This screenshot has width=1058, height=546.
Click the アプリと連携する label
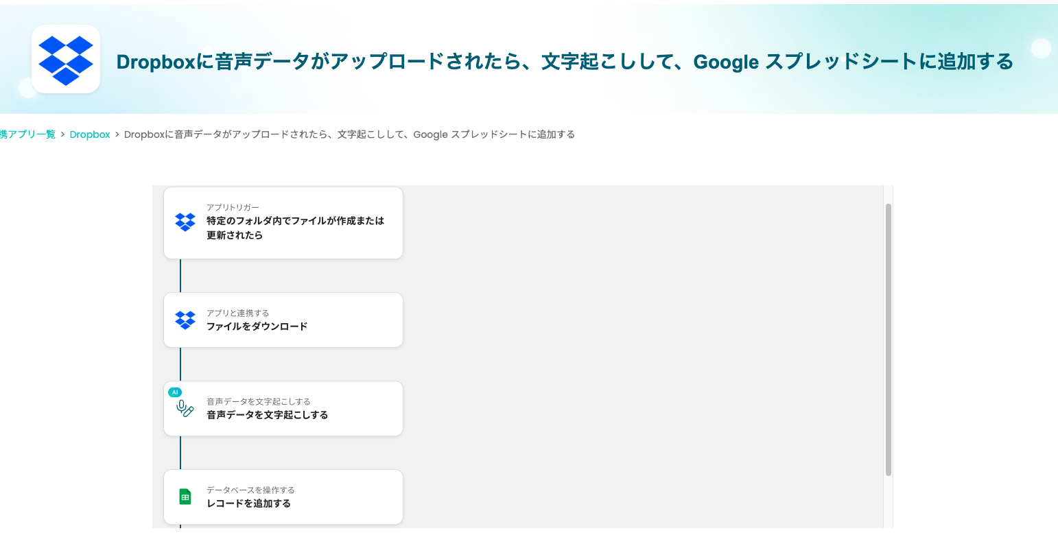point(237,313)
